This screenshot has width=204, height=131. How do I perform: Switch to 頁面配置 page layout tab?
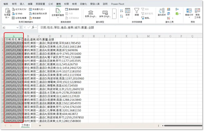coord(40,4)
